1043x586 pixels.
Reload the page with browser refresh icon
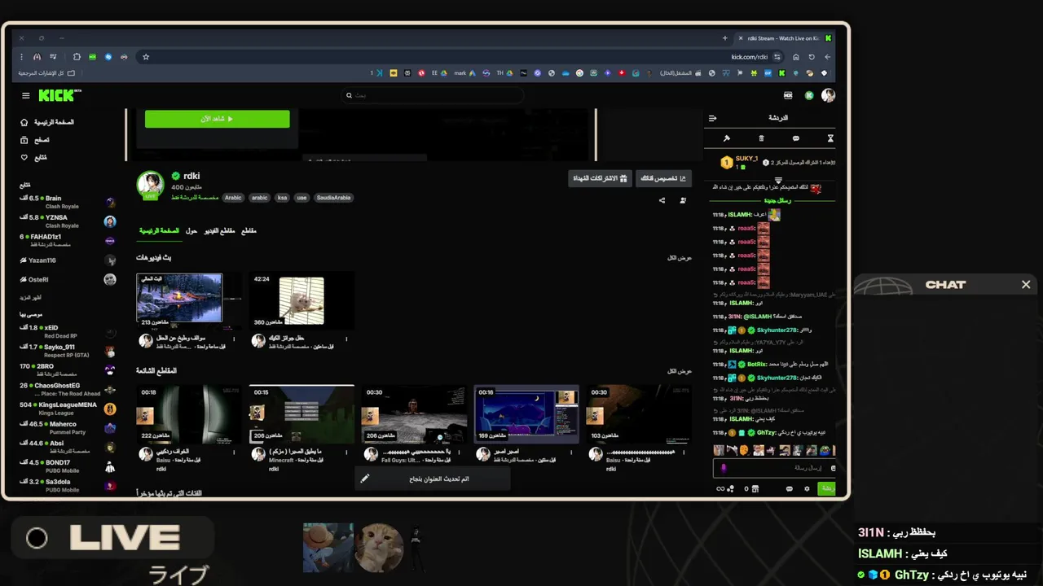812,57
